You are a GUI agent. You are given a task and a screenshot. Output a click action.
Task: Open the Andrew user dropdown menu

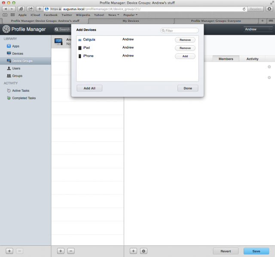(258, 29)
